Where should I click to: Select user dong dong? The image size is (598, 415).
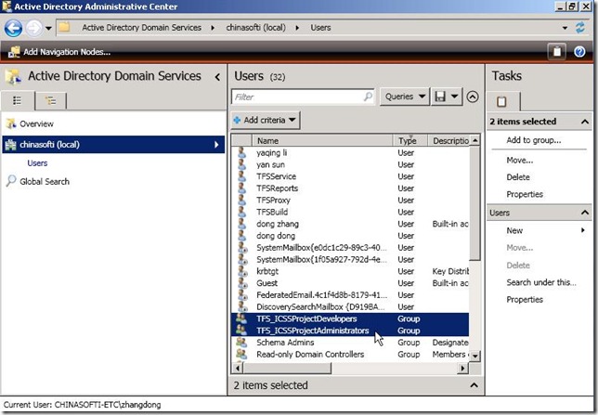(x=350, y=235)
